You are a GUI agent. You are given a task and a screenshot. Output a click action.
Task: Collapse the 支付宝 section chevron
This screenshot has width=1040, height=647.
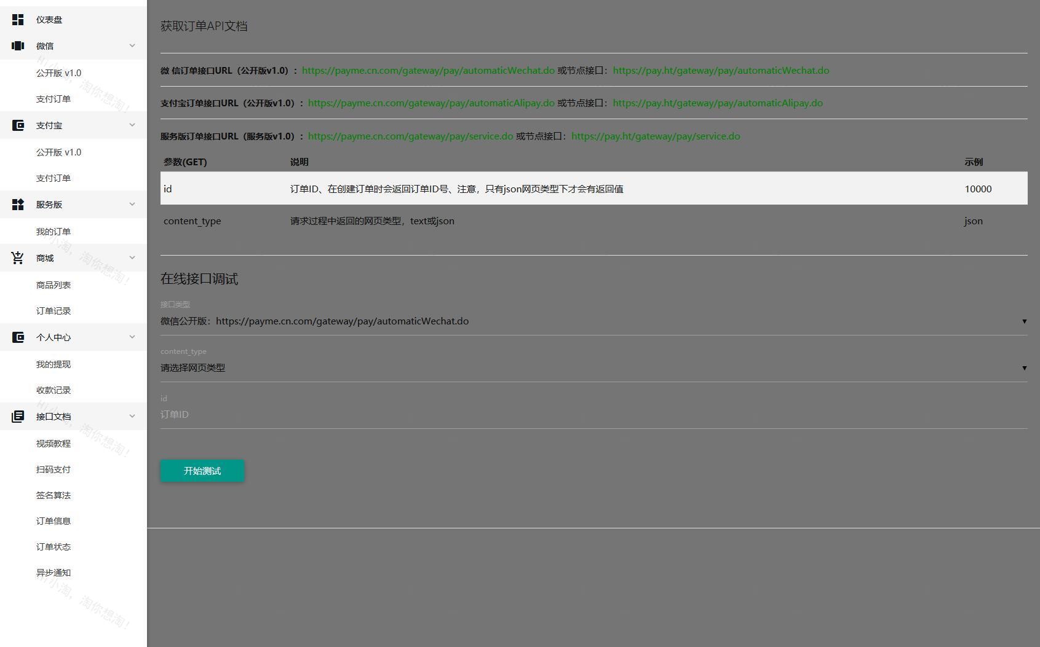point(132,125)
